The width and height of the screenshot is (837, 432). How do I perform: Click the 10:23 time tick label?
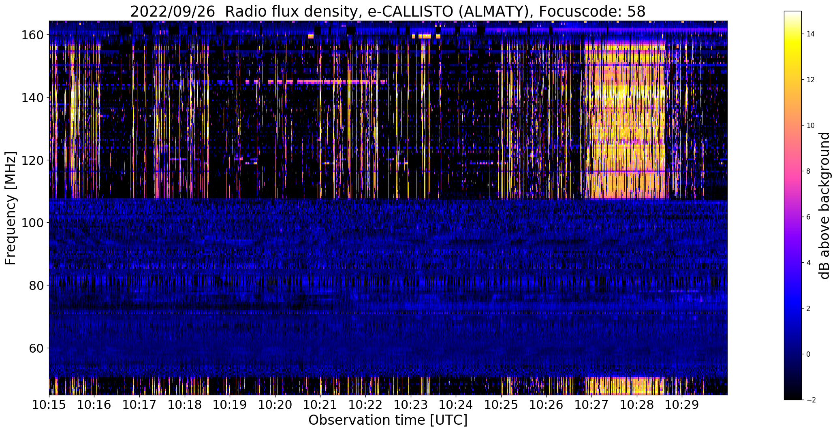tap(410, 404)
